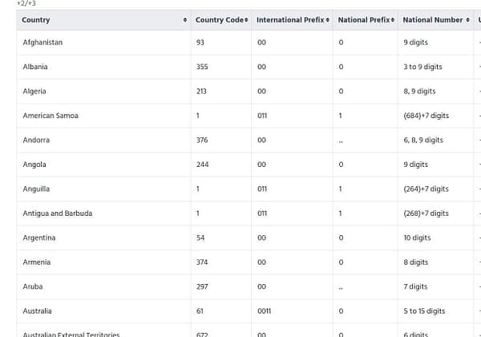Click Argentina's country code 54

click(x=200, y=238)
